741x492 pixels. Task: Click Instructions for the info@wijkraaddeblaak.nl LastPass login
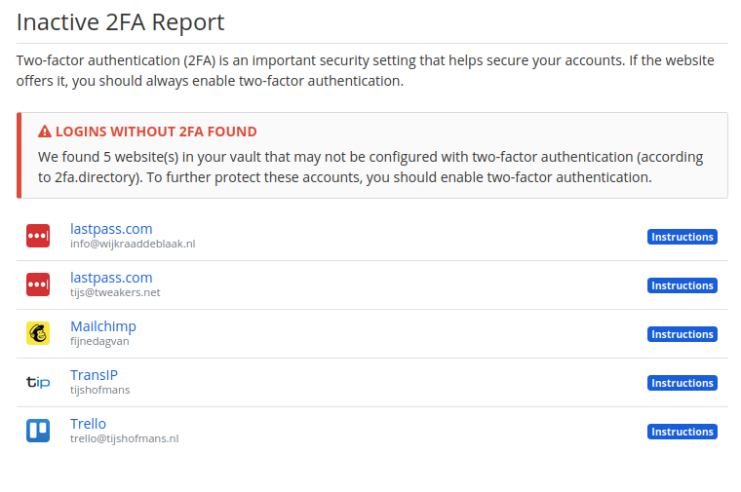pos(682,237)
